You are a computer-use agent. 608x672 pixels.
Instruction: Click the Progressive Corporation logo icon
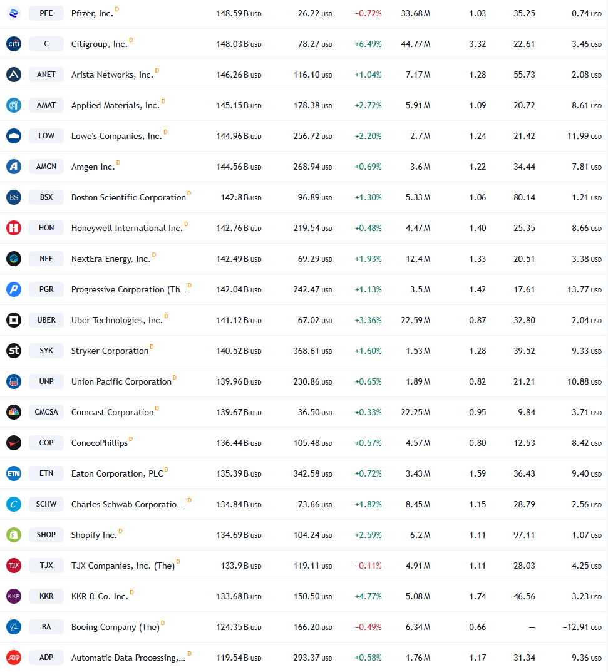pyautogui.click(x=14, y=289)
